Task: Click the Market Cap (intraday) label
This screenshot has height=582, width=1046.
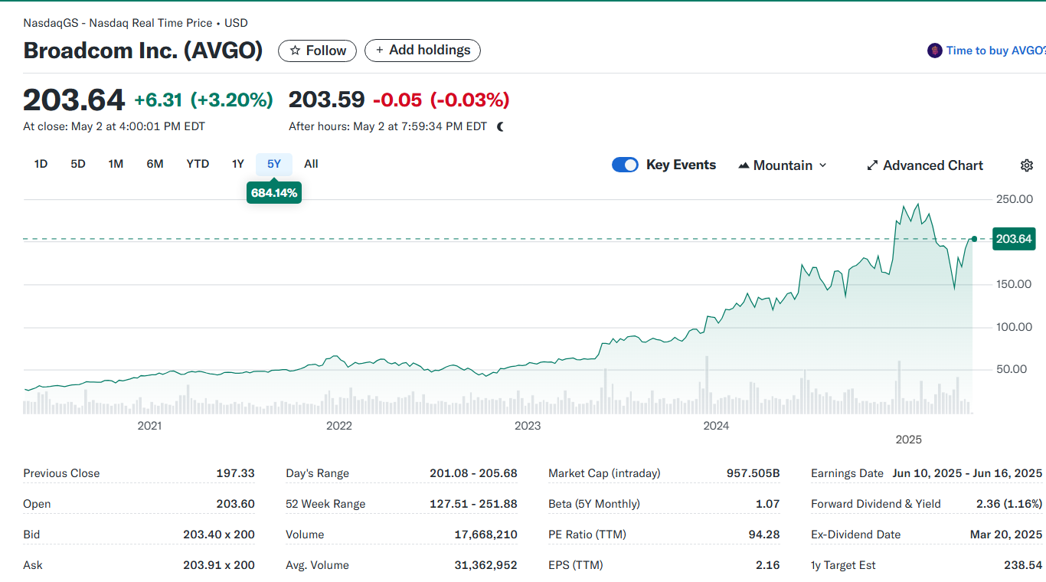Action: click(604, 473)
